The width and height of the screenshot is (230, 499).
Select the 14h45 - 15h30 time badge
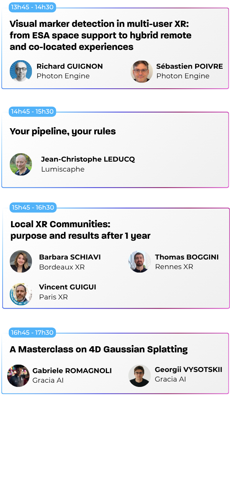32,112
